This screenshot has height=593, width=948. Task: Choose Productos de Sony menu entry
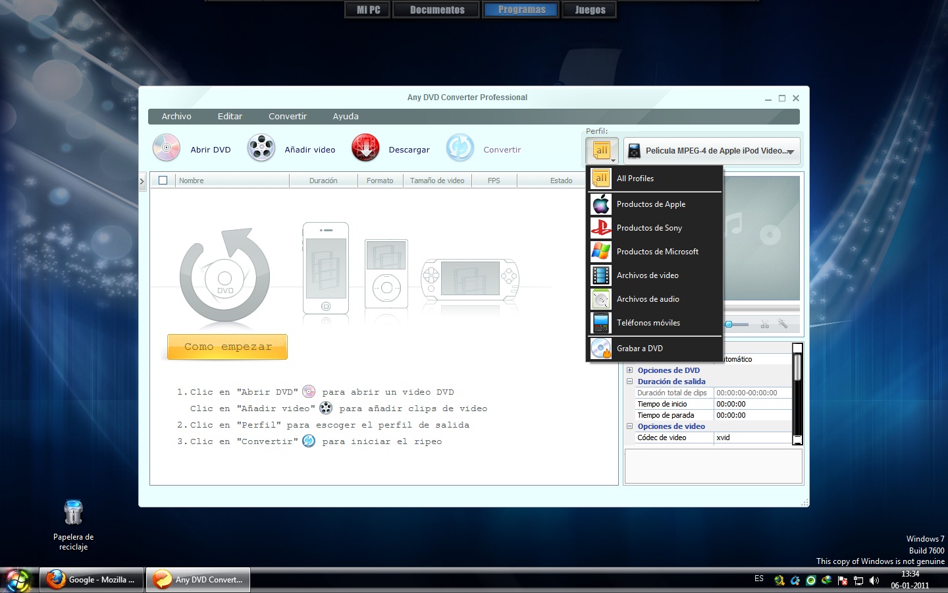[655, 228]
